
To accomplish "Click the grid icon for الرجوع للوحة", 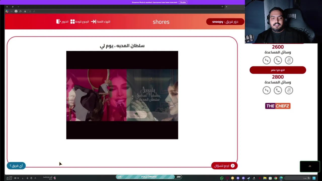I will coord(72,22).
